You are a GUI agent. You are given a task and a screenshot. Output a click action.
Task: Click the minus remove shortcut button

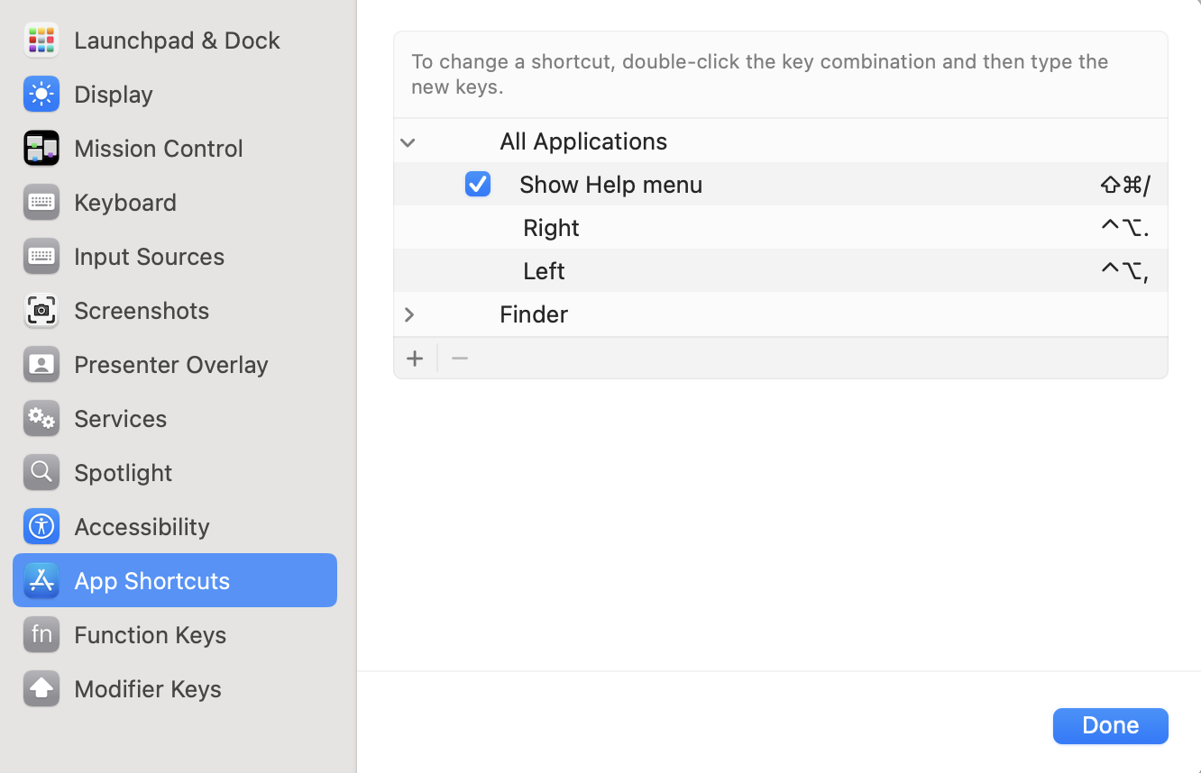coord(460,359)
